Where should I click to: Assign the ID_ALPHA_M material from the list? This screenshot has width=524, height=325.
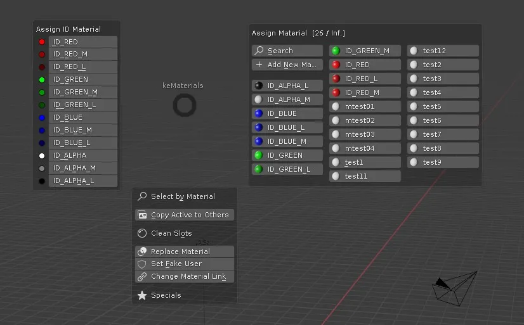pos(288,99)
